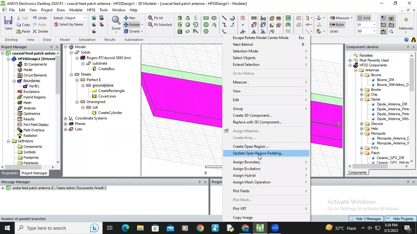
Task: Select the Draw rectangle tool
Action: [206, 18]
